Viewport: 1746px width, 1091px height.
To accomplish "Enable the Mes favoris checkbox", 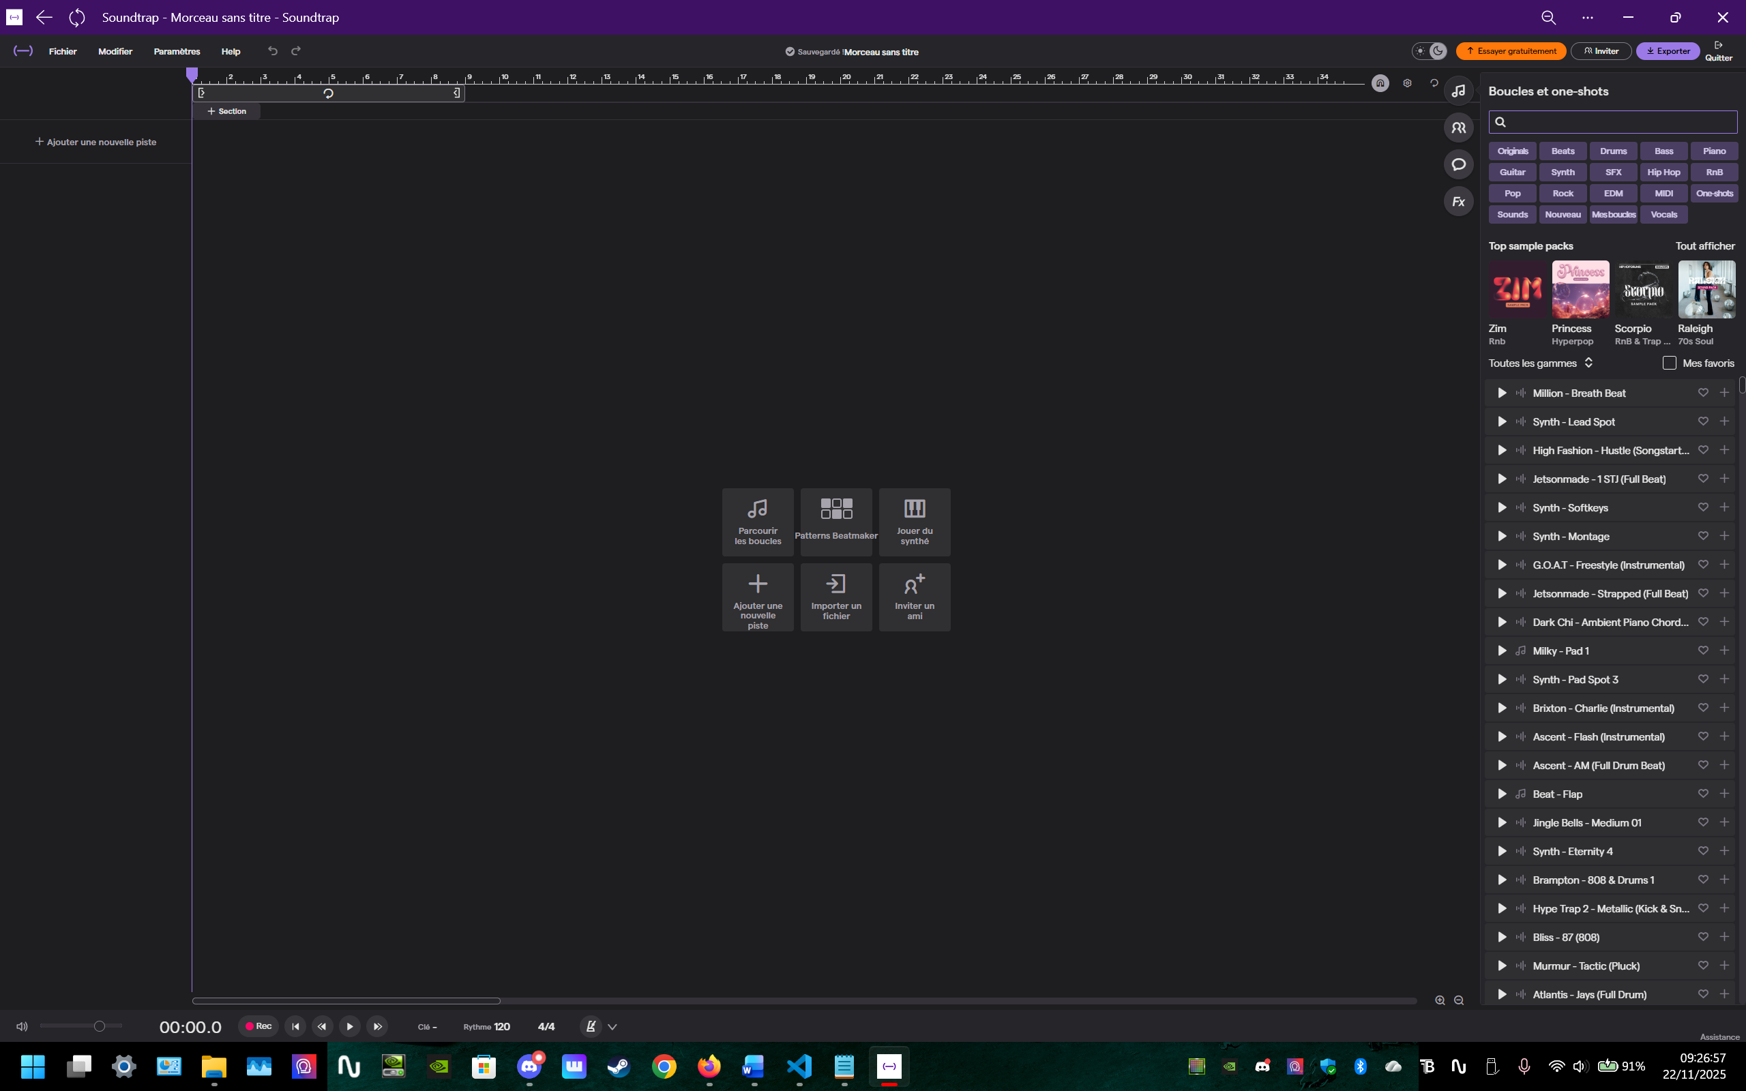I will point(1669,363).
